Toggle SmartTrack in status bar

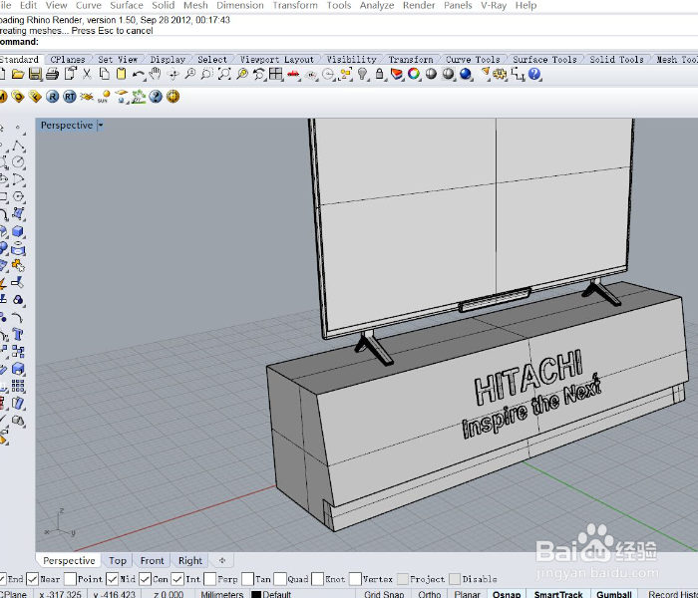(558, 594)
